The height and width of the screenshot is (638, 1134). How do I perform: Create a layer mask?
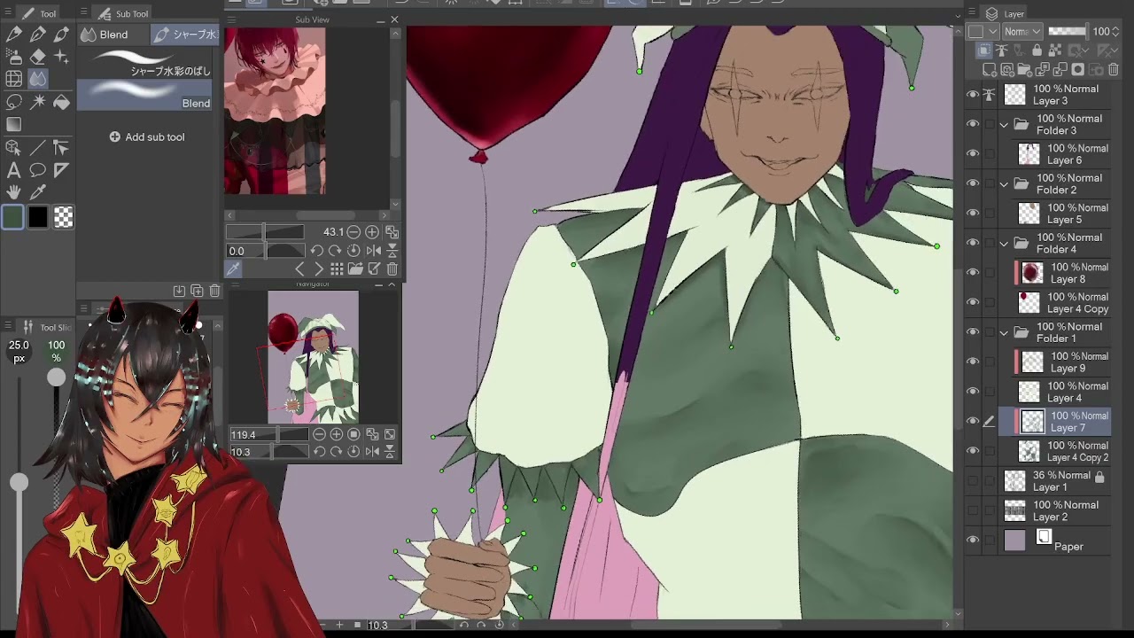(1077, 70)
